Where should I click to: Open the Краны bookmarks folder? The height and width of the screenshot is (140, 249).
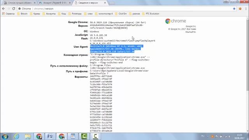35,14
